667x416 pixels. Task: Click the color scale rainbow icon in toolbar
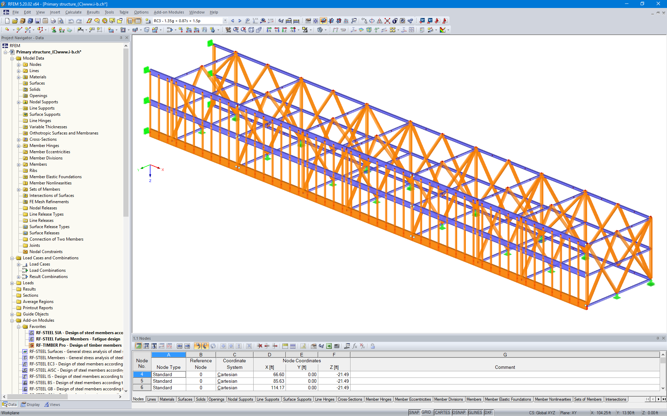[443, 30]
